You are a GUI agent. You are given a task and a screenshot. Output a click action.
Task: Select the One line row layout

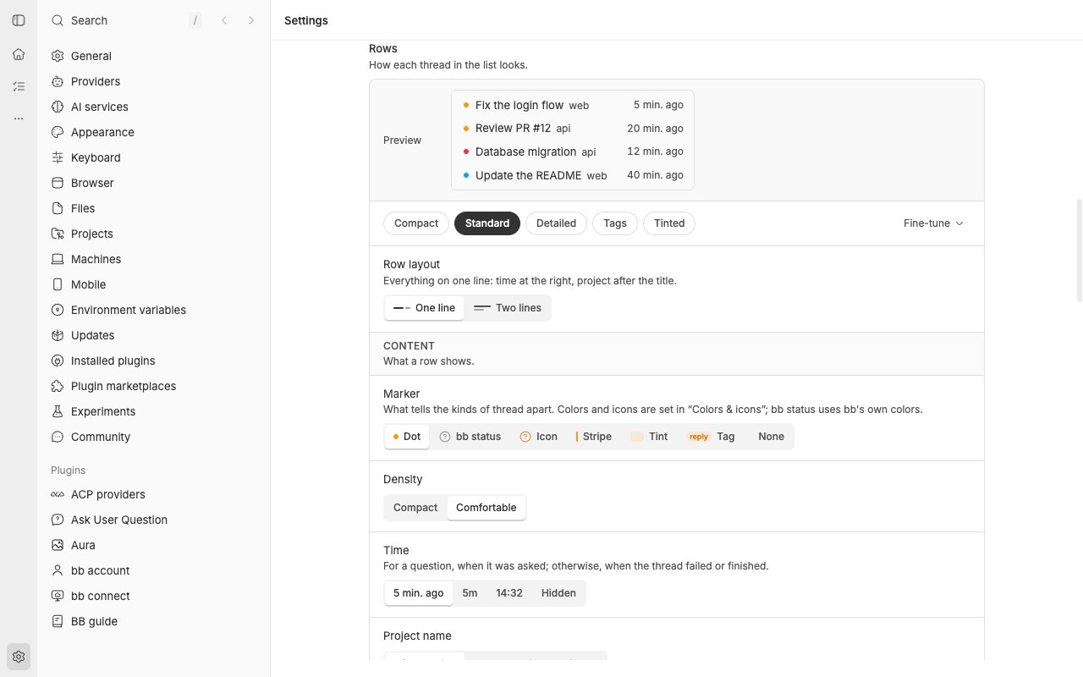click(x=424, y=308)
